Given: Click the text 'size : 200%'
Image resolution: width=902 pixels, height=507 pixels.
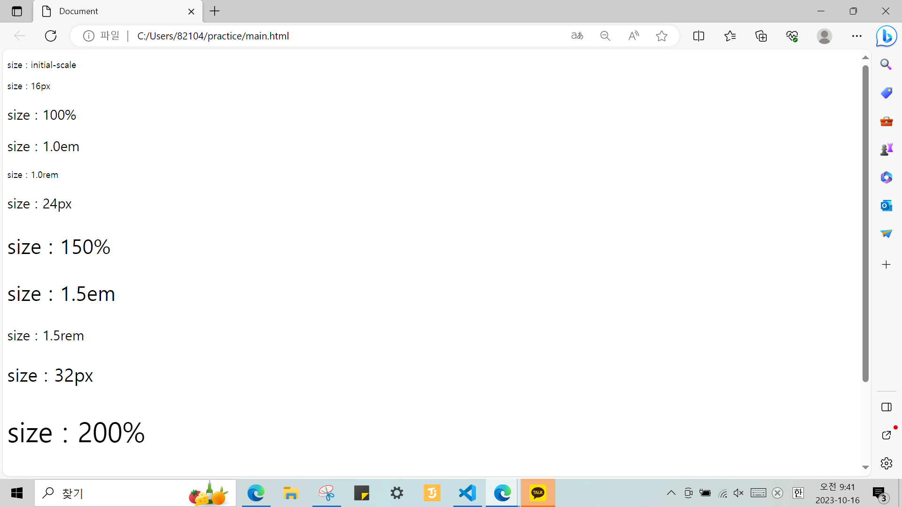Looking at the screenshot, I should [76, 432].
